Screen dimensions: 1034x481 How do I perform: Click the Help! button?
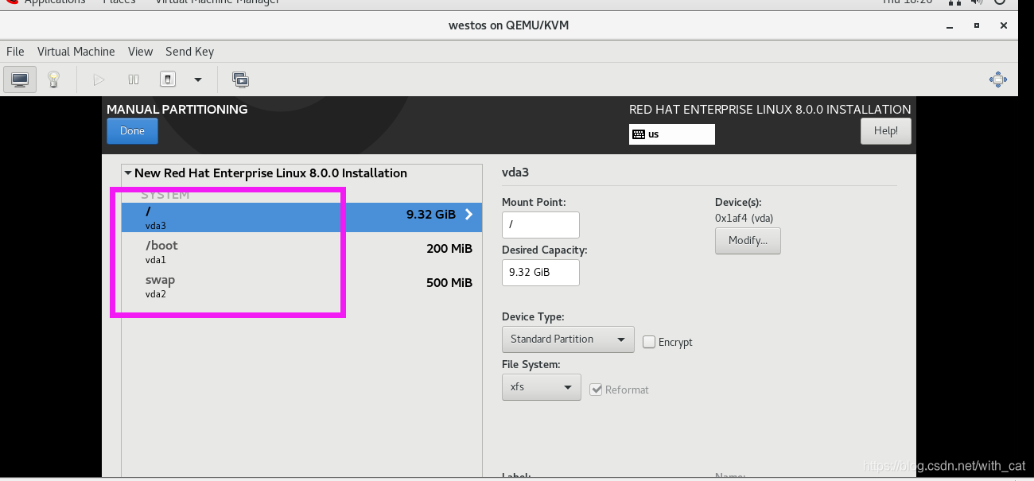click(x=886, y=131)
